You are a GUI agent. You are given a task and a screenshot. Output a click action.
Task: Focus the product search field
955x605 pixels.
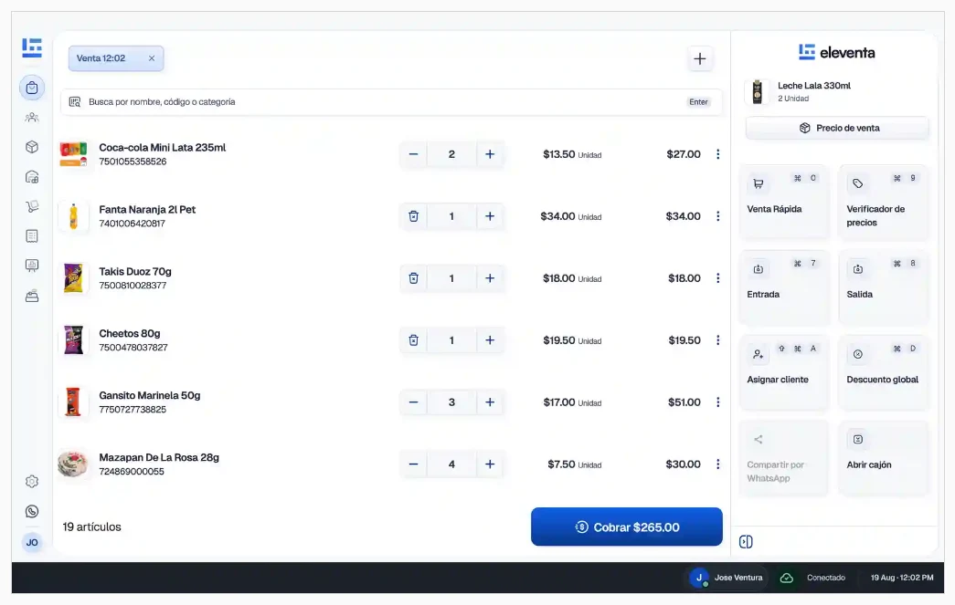click(391, 102)
